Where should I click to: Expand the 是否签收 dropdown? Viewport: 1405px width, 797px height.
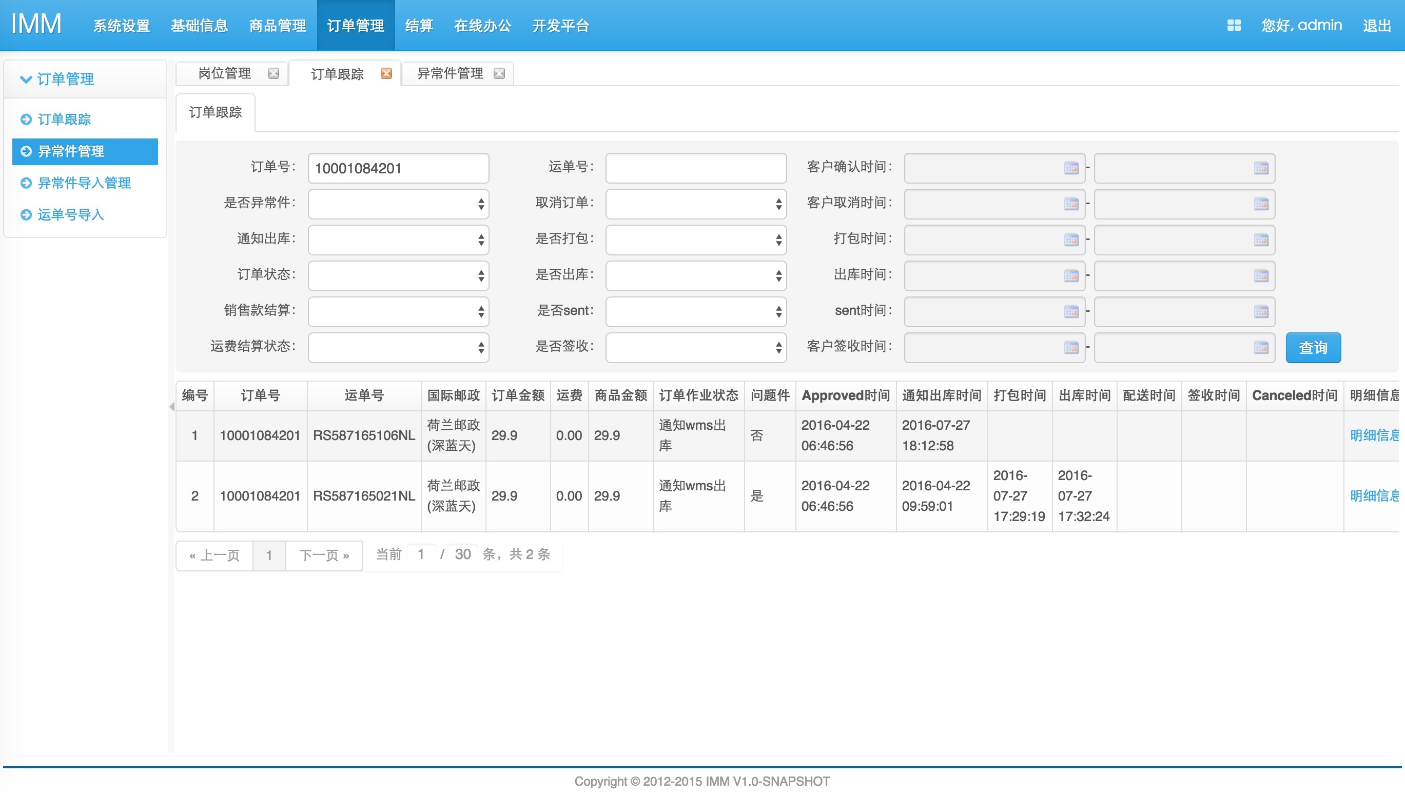click(695, 348)
